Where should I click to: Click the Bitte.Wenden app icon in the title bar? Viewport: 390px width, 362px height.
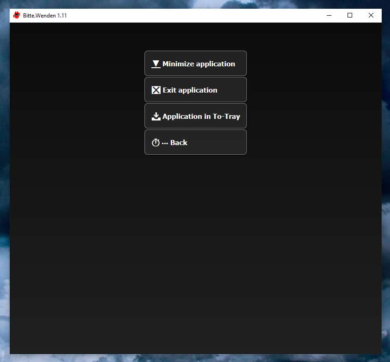(x=17, y=15)
